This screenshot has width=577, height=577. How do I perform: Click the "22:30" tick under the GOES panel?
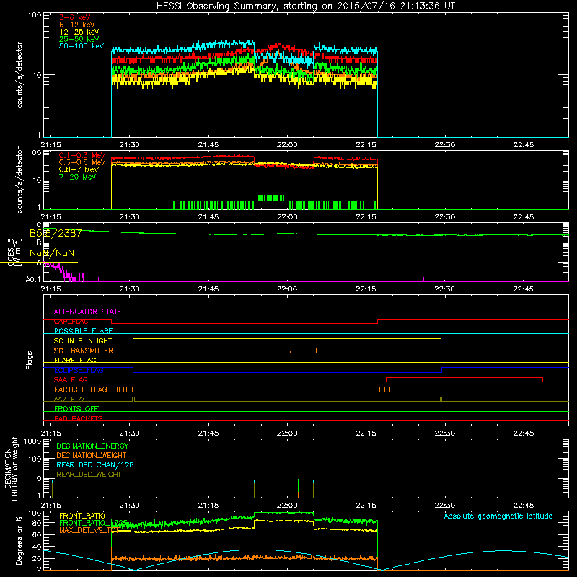[444, 289]
